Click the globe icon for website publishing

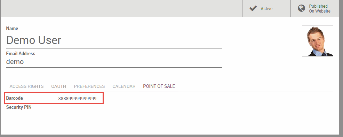click(x=302, y=9)
